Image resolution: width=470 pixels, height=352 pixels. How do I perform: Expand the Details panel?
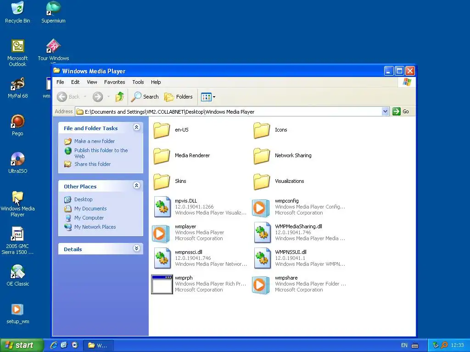[x=136, y=248]
